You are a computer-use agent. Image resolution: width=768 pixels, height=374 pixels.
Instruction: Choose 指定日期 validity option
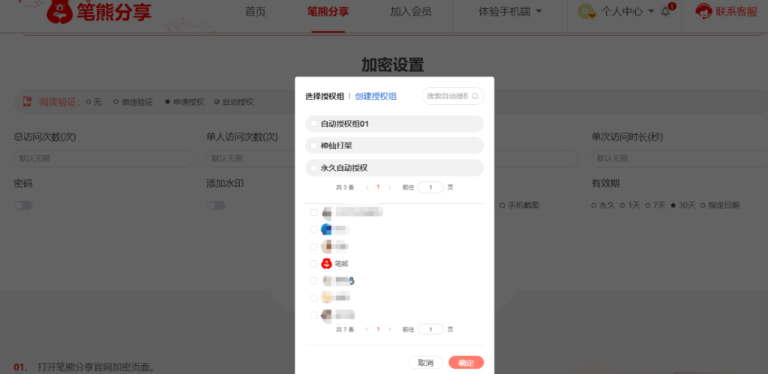(x=719, y=205)
